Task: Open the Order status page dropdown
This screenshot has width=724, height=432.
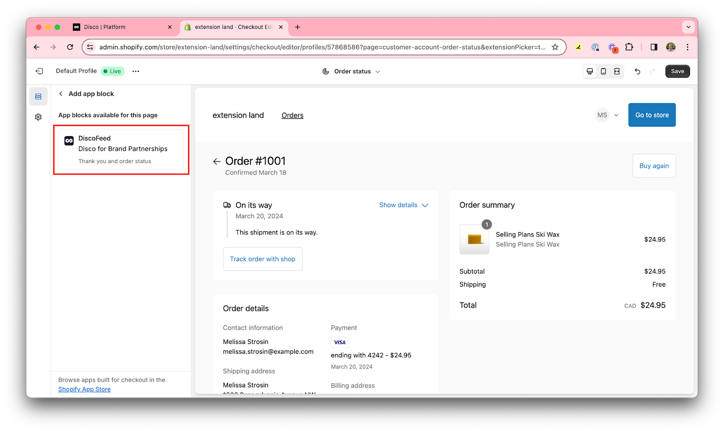Action: [352, 71]
